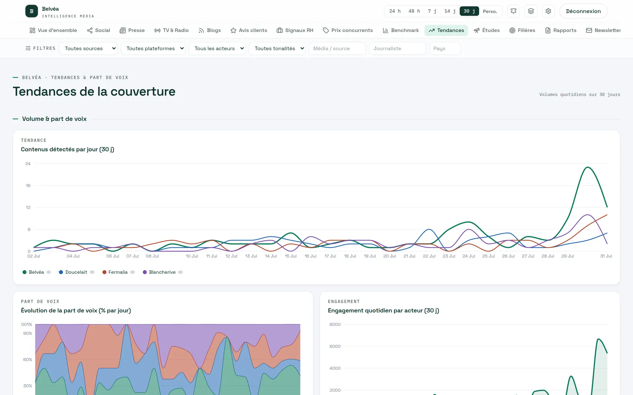Select the 14 j time range
The image size is (633, 395).
(450, 11)
